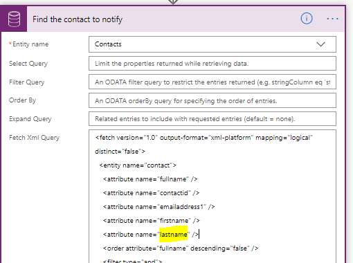The image size is (353, 263).
Task: Click into the Filter Query field
Action: (x=212, y=82)
